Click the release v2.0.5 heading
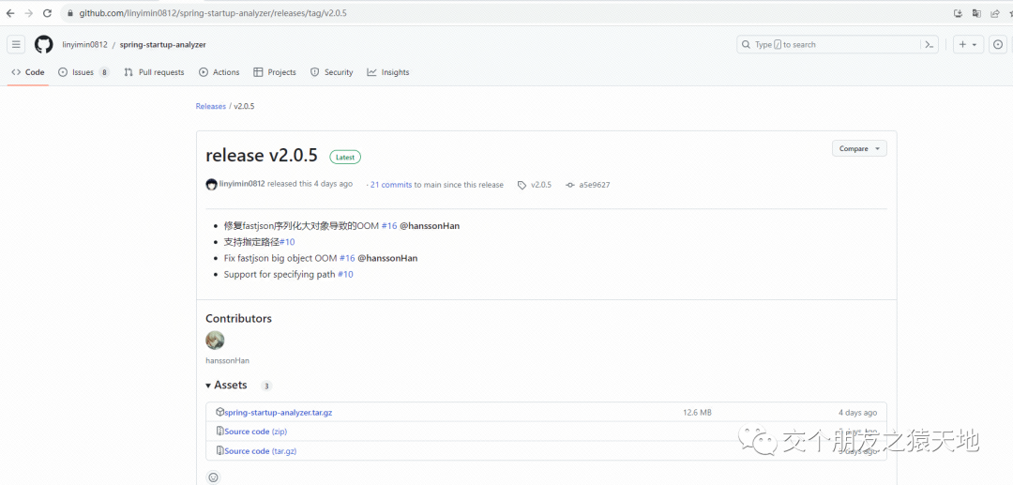Image resolution: width=1013 pixels, height=485 pixels. click(262, 156)
